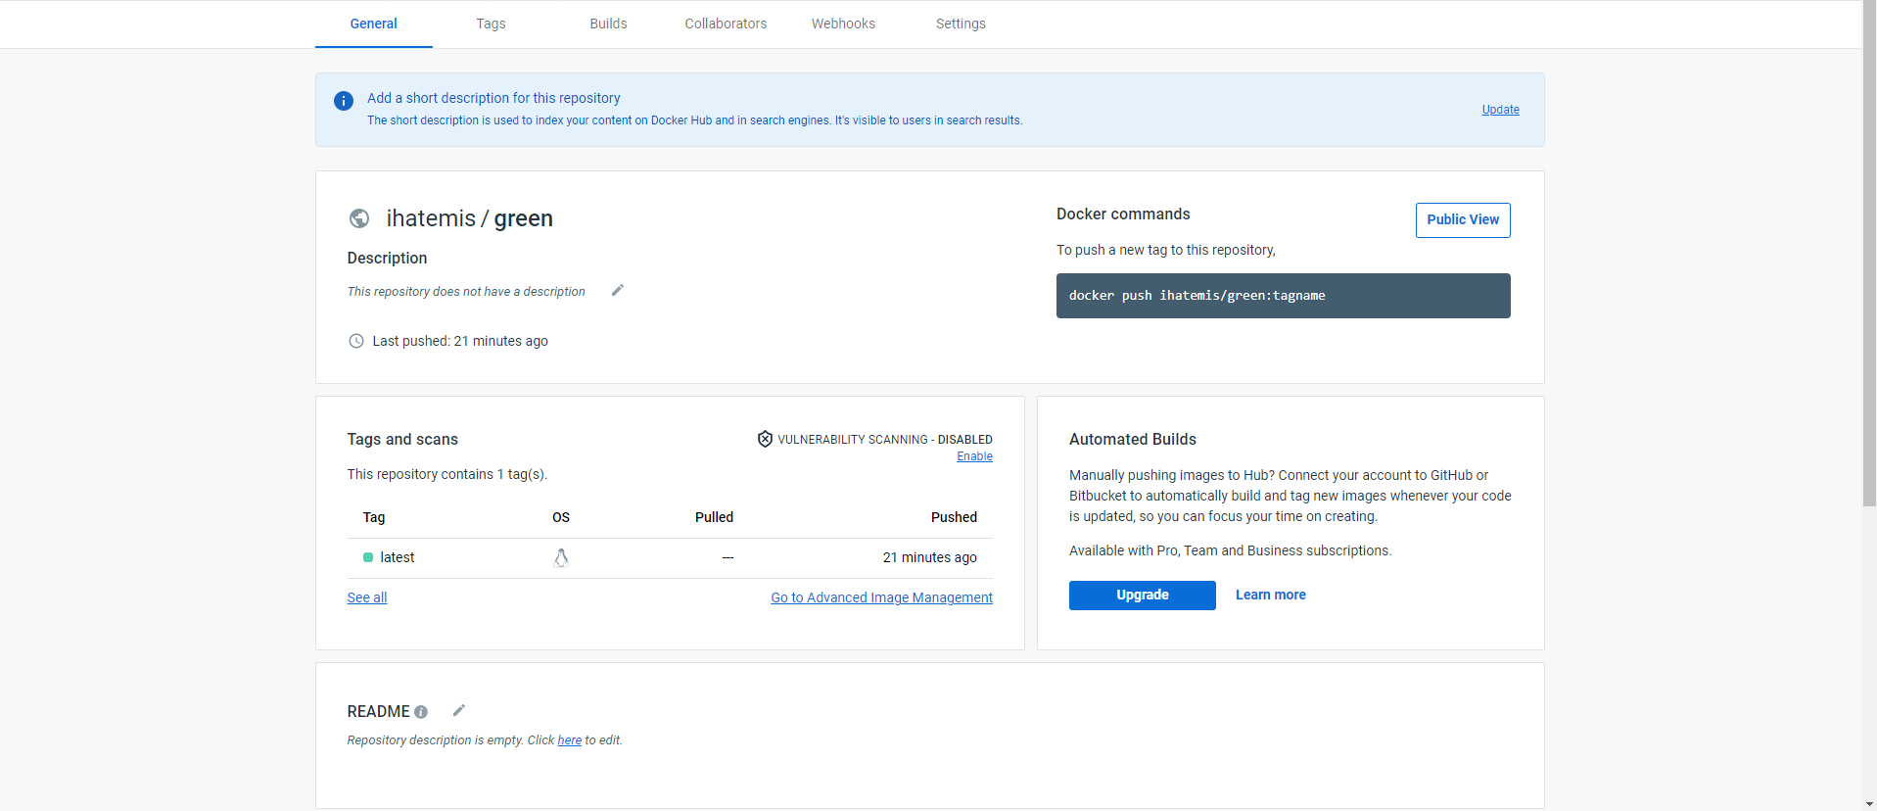Viewport: 1877px width, 811px height.
Task: Click the Tag column header
Action: [374, 517]
